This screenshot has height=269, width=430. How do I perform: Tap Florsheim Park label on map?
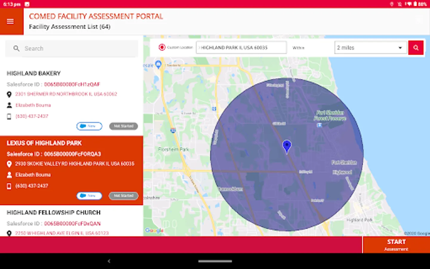coord(173,149)
